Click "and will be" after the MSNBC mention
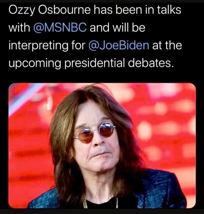 (x=118, y=27)
